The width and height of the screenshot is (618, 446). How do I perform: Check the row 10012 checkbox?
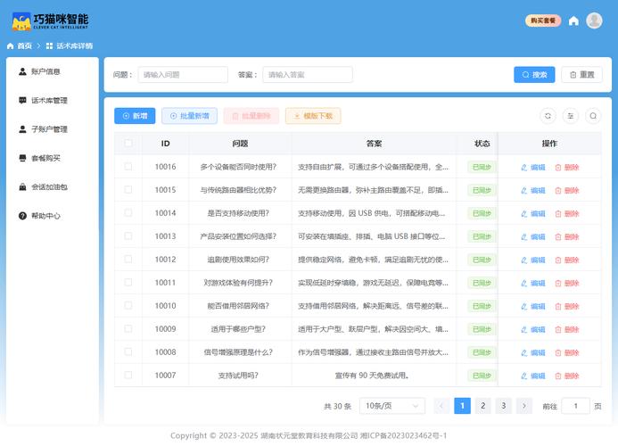point(128,259)
